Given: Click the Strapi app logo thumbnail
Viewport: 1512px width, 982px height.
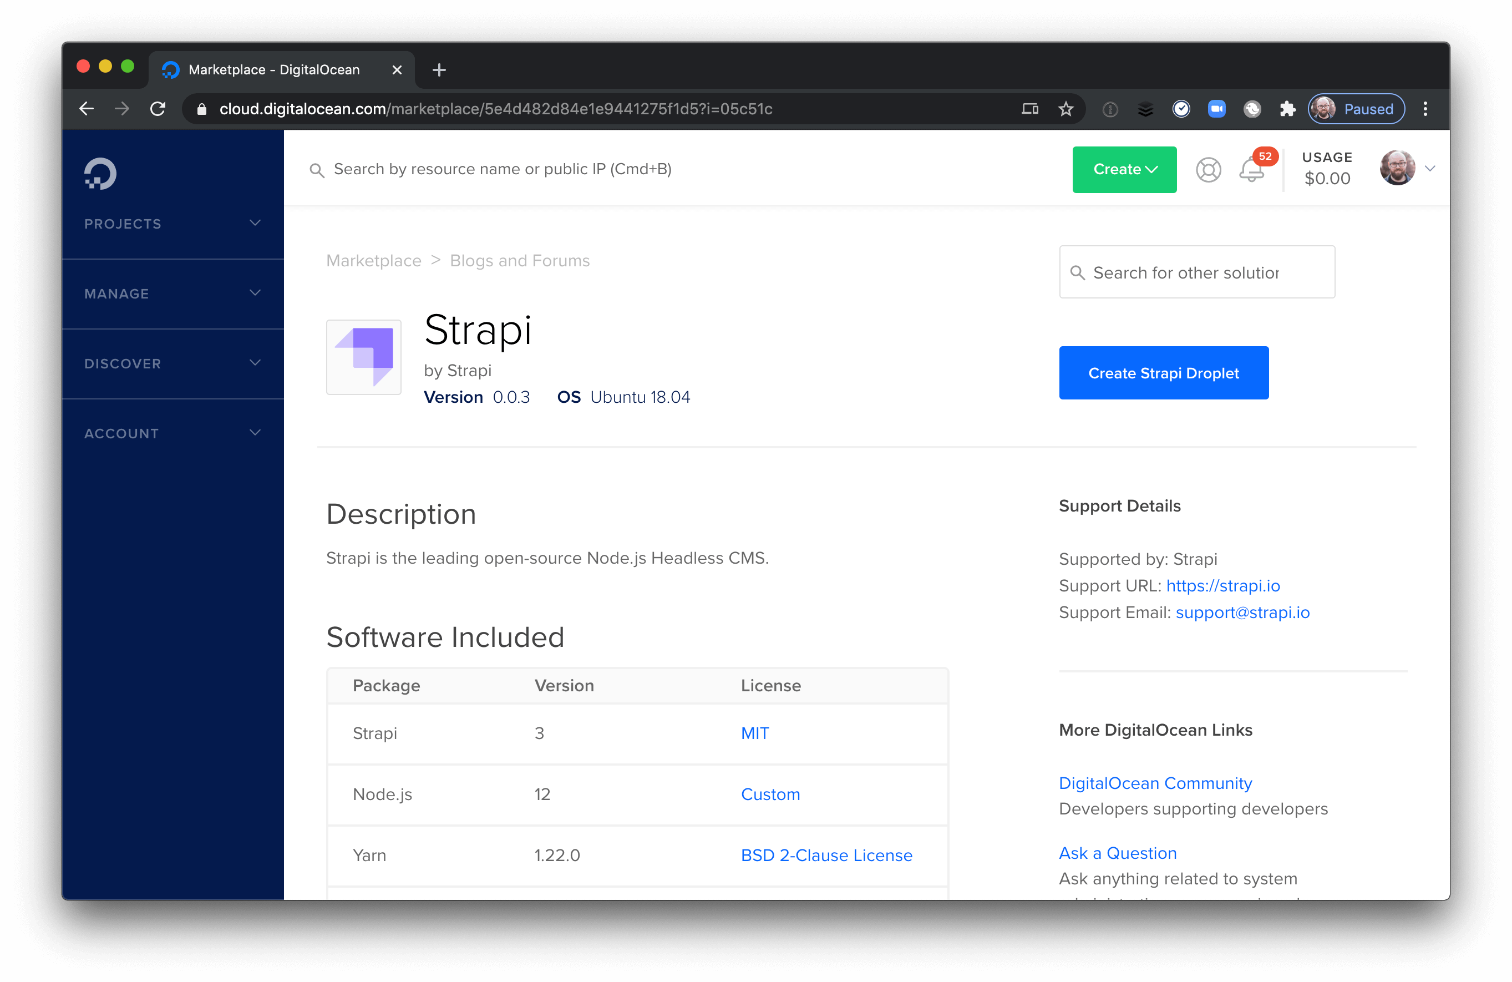Looking at the screenshot, I should coord(363,357).
